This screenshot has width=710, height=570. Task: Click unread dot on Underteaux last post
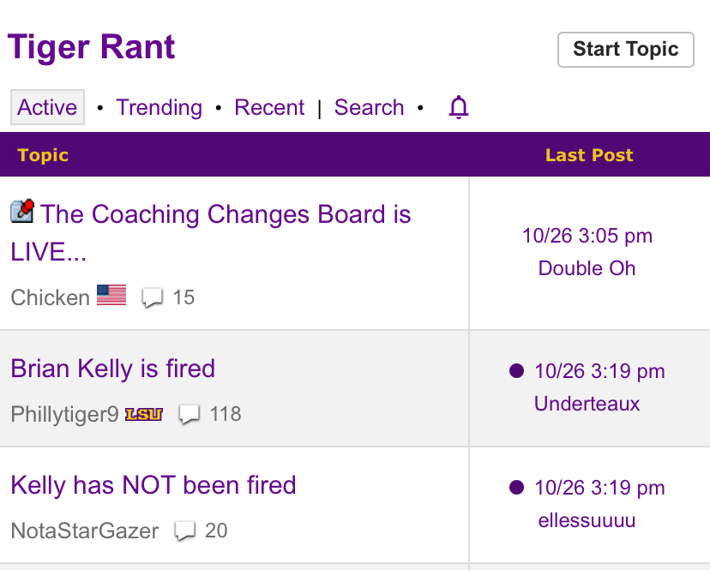pos(516,371)
